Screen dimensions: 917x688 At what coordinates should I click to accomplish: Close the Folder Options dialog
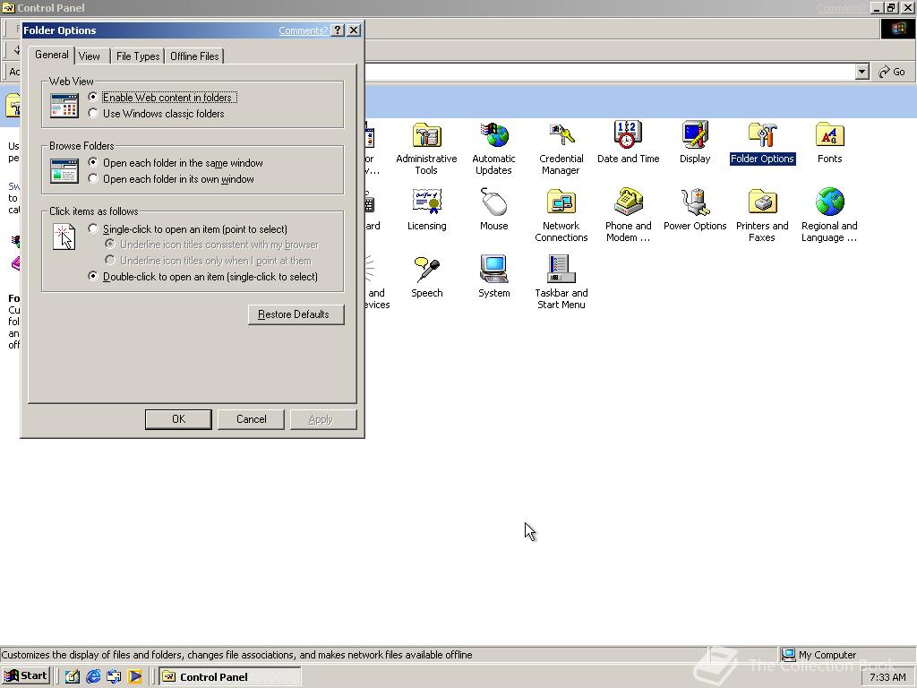coord(354,30)
